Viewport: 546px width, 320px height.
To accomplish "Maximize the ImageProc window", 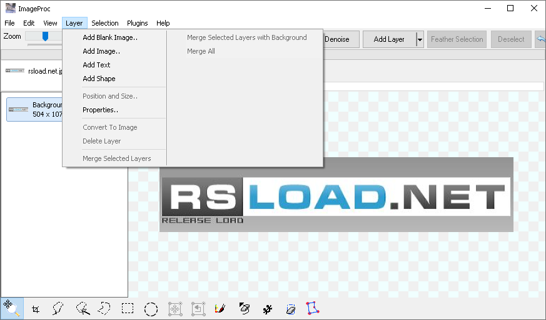I will pos(510,8).
